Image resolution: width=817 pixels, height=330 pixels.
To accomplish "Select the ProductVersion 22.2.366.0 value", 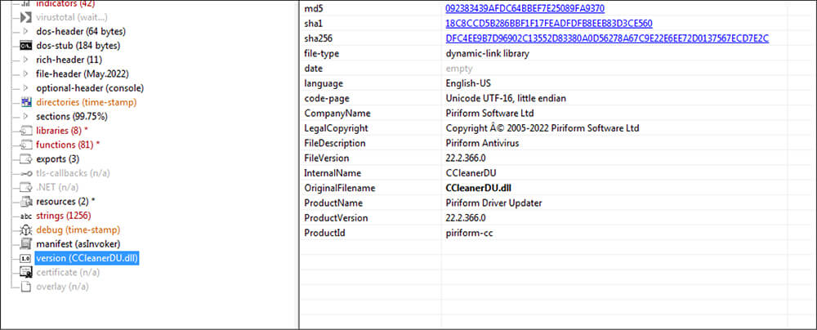I will coord(466,218).
